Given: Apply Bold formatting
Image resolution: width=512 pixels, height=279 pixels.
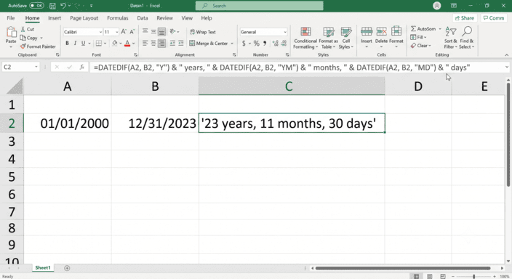Looking at the screenshot, I should pos(67,43).
